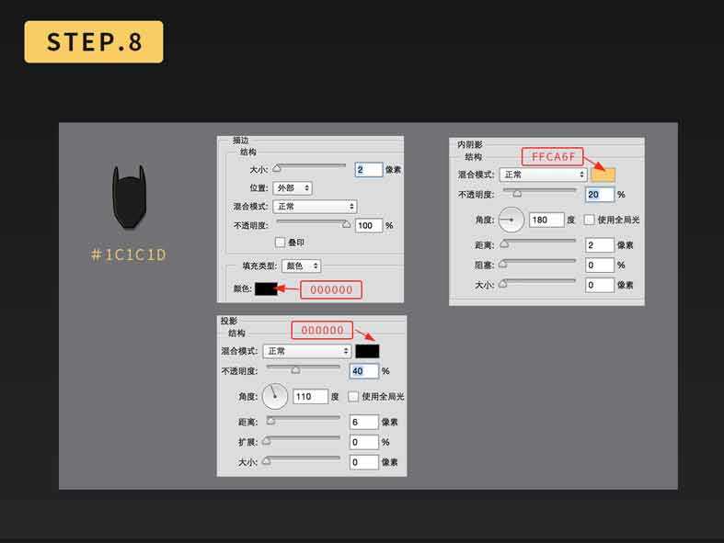Viewport: 724px width, 543px height.
Task: Toggle 使用全局光 in the 内阴影 panel
Action: [x=590, y=221]
